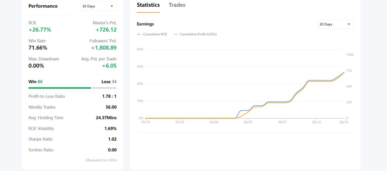Click the 06/02 date on chart axis
Viewport: 387px width, 171px height.
click(248, 122)
